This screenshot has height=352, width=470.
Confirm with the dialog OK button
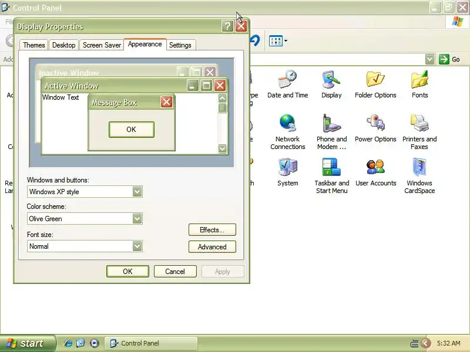coord(127,272)
